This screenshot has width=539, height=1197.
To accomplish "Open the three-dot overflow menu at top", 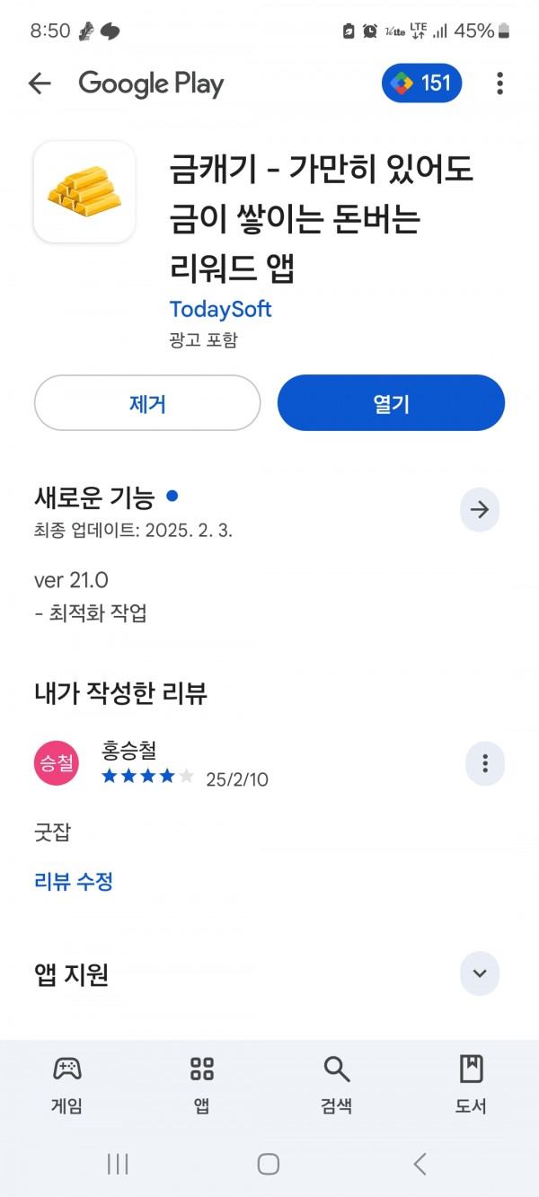I will (x=499, y=84).
